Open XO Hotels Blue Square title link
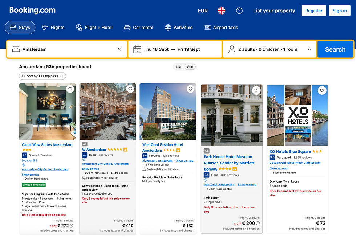The height and width of the screenshot is (237, 356). (x=290, y=151)
